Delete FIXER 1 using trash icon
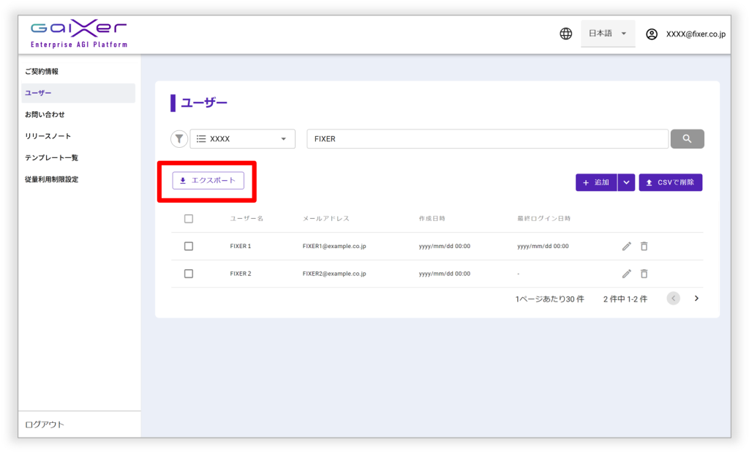Viewport: 749px width, 453px height. (644, 247)
